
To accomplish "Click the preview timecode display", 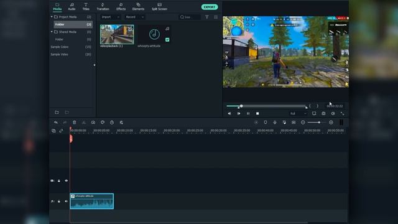I will tap(335, 106).
